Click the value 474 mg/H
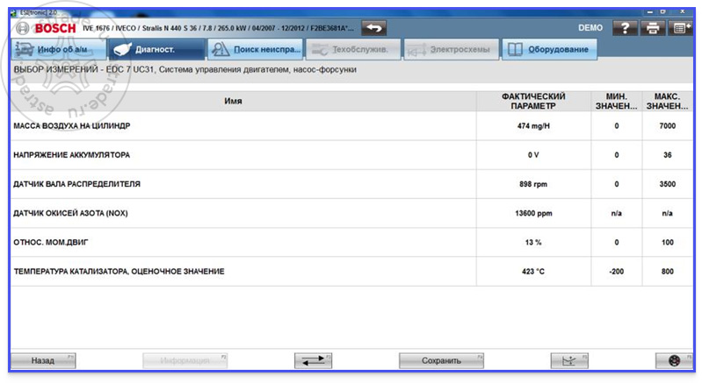Viewport: 702px width, 383px height. (533, 126)
